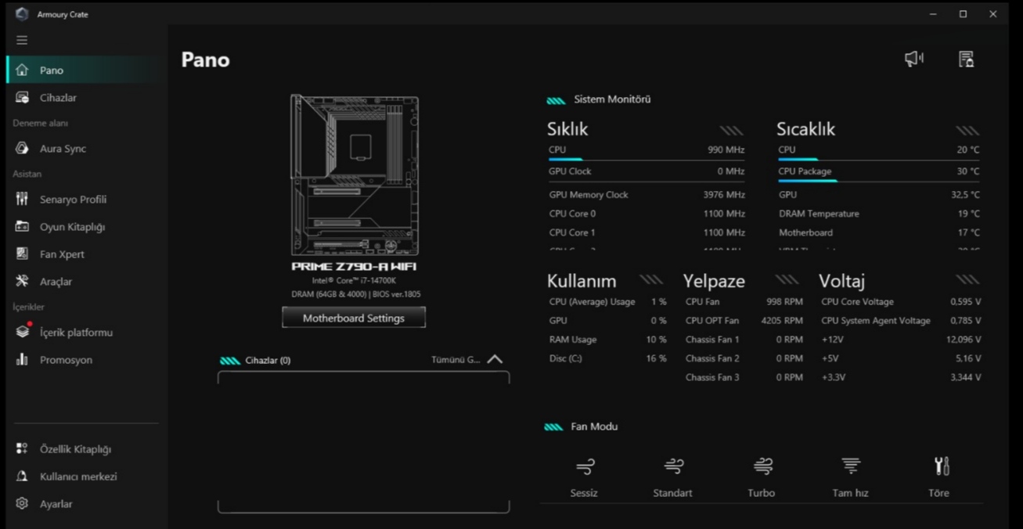Click the İçerik platformu layers icon

pos(22,332)
